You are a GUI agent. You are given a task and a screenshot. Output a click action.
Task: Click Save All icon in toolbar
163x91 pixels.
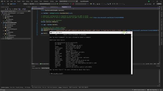coord(15,4)
